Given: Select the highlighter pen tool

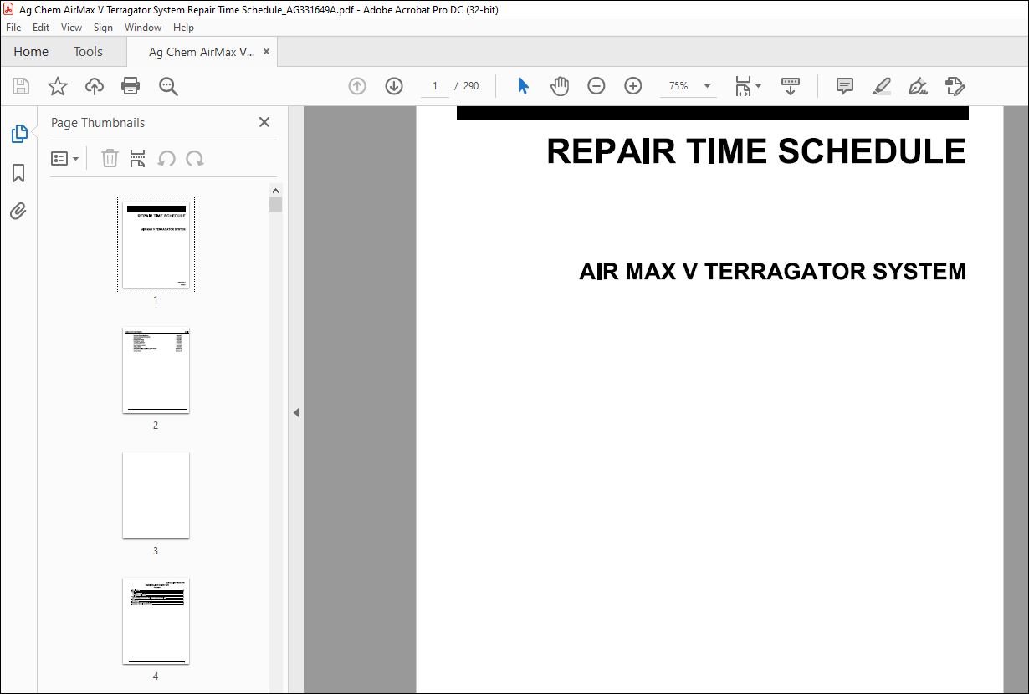Looking at the screenshot, I should pos(881,86).
